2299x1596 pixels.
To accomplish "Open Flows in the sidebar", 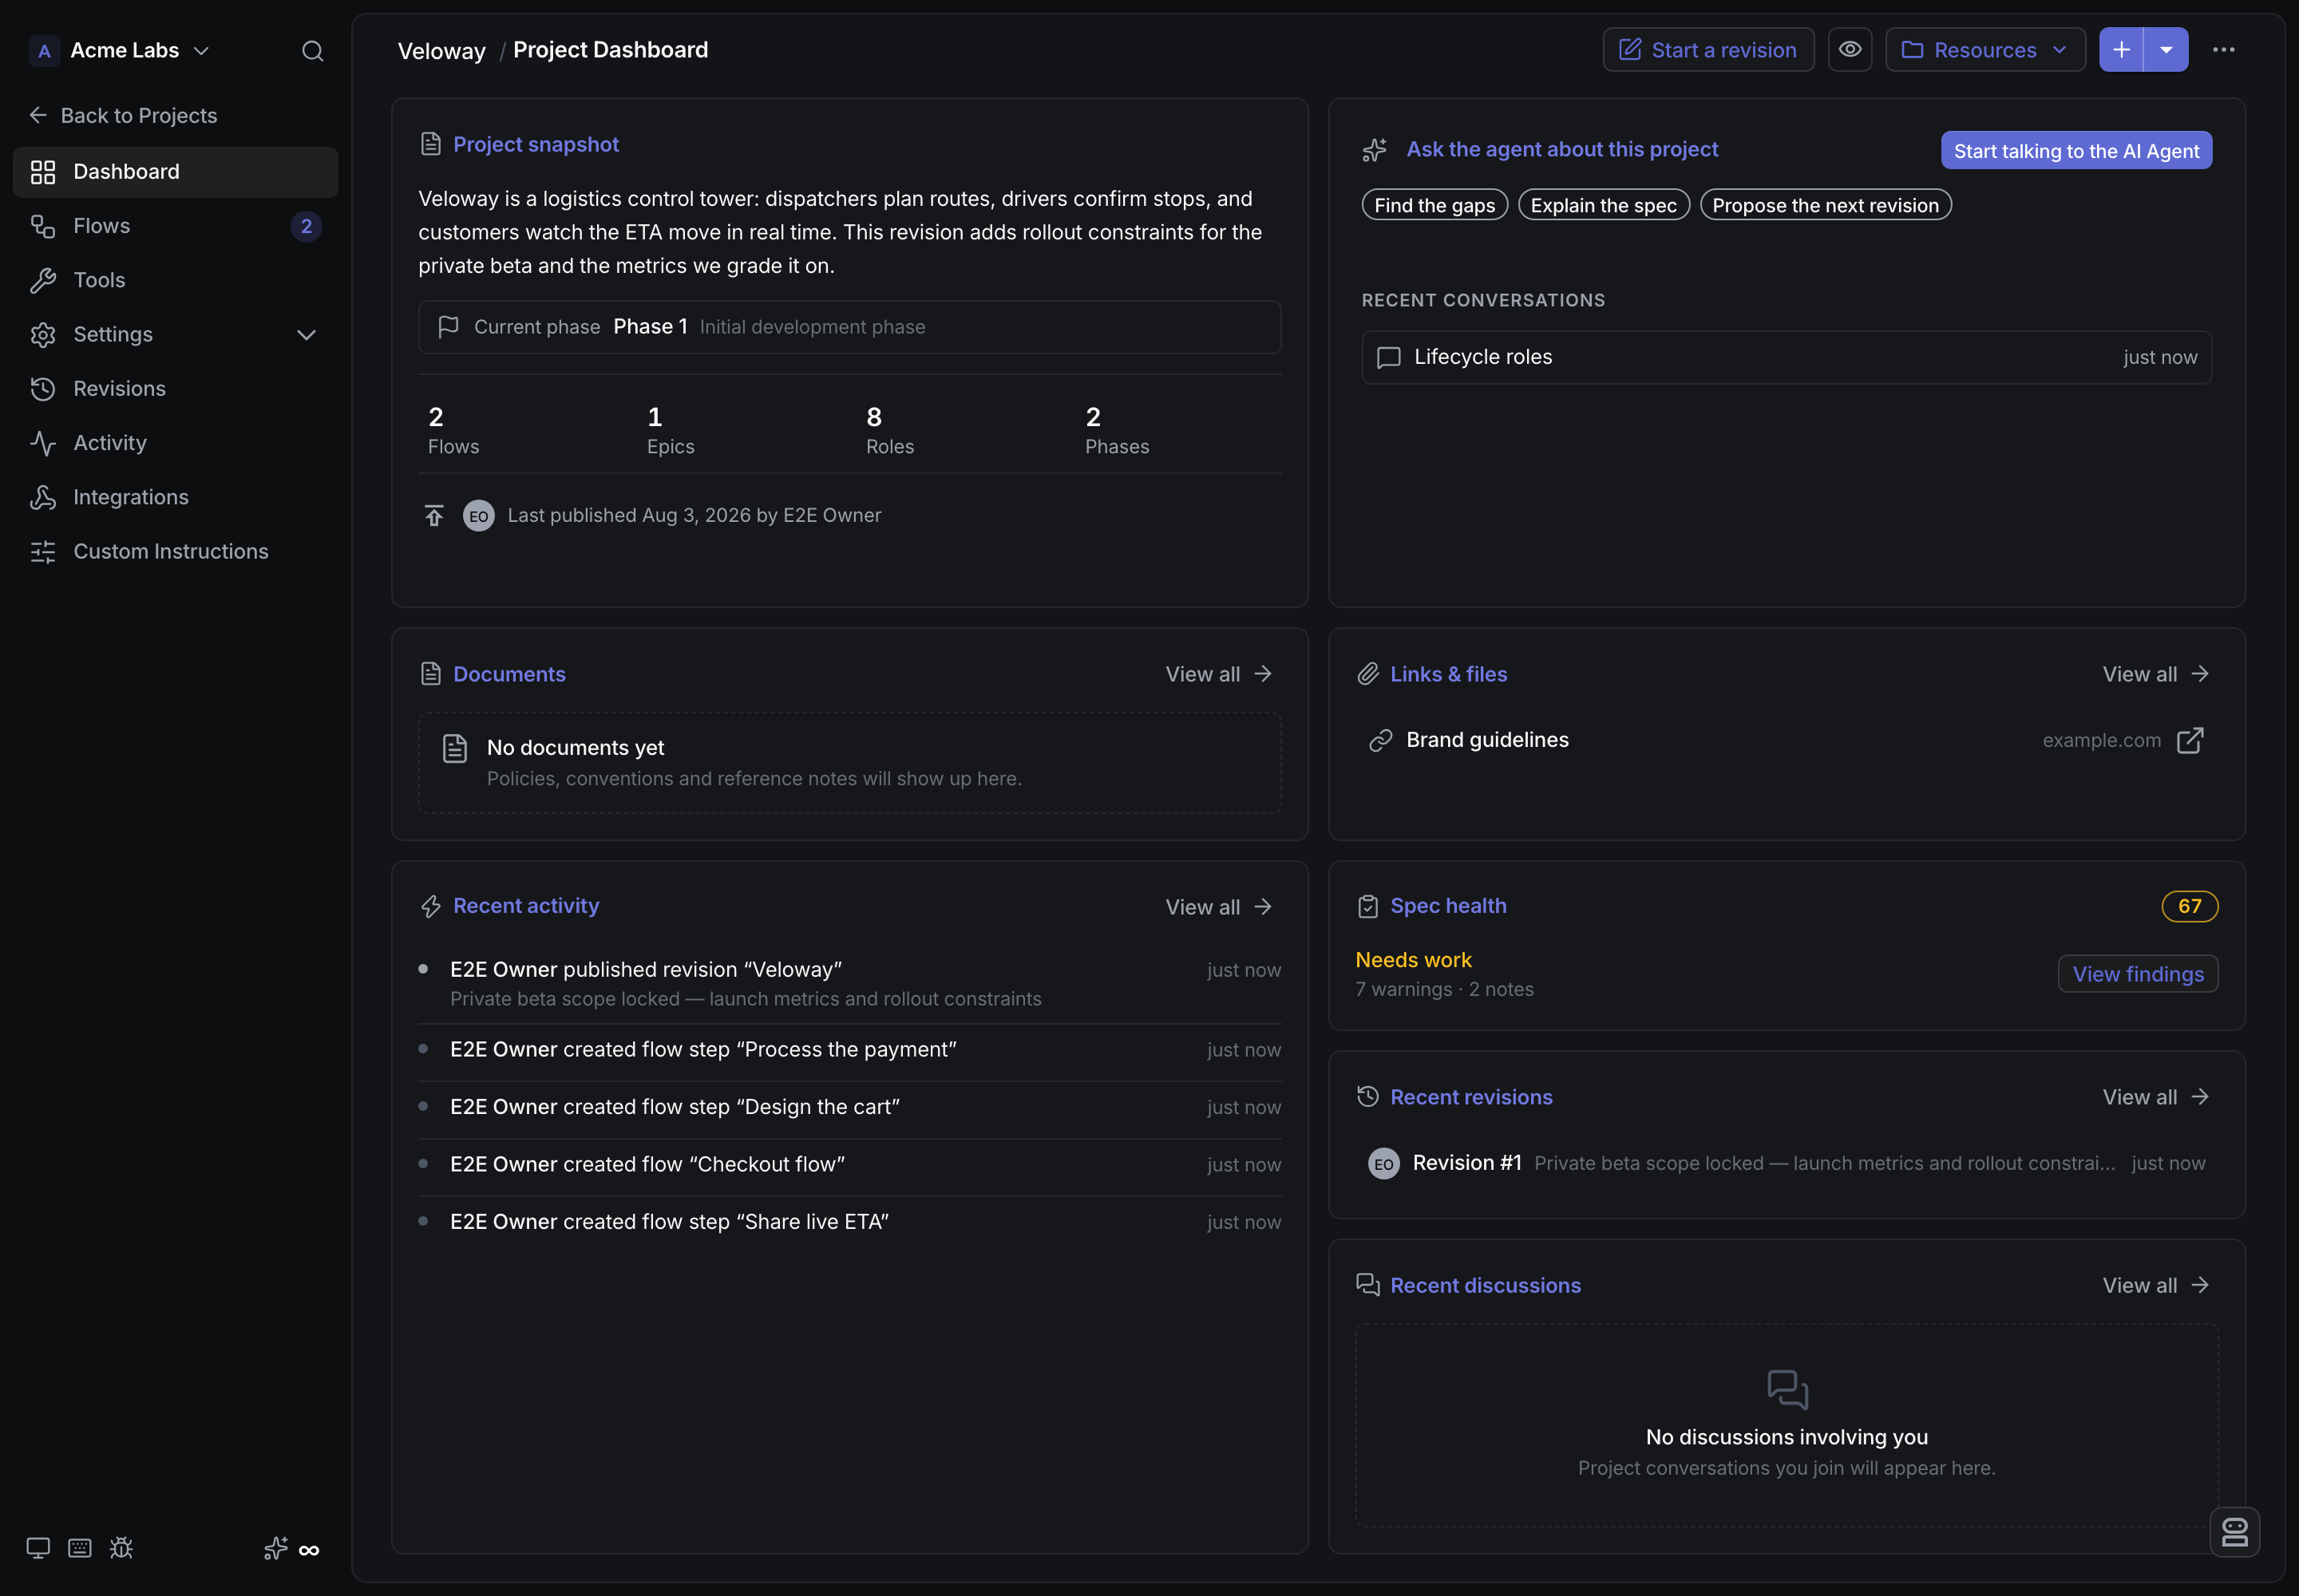I will coord(175,226).
